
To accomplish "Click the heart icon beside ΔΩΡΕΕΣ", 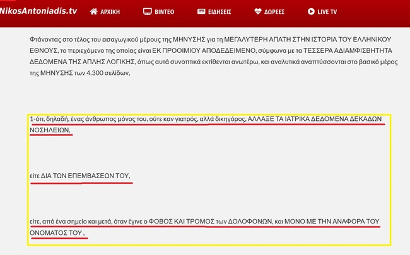I will tap(258, 11).
